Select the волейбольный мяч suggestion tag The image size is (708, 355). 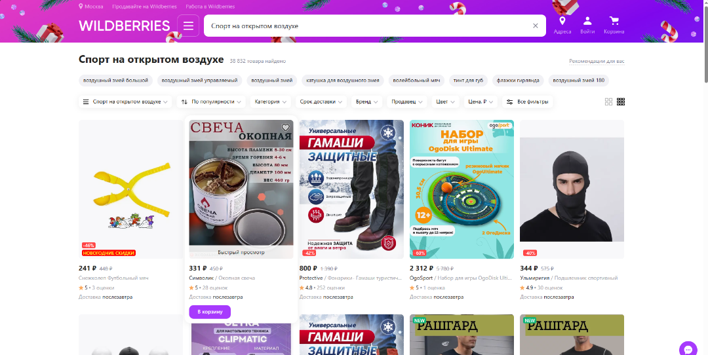point(416,81)
